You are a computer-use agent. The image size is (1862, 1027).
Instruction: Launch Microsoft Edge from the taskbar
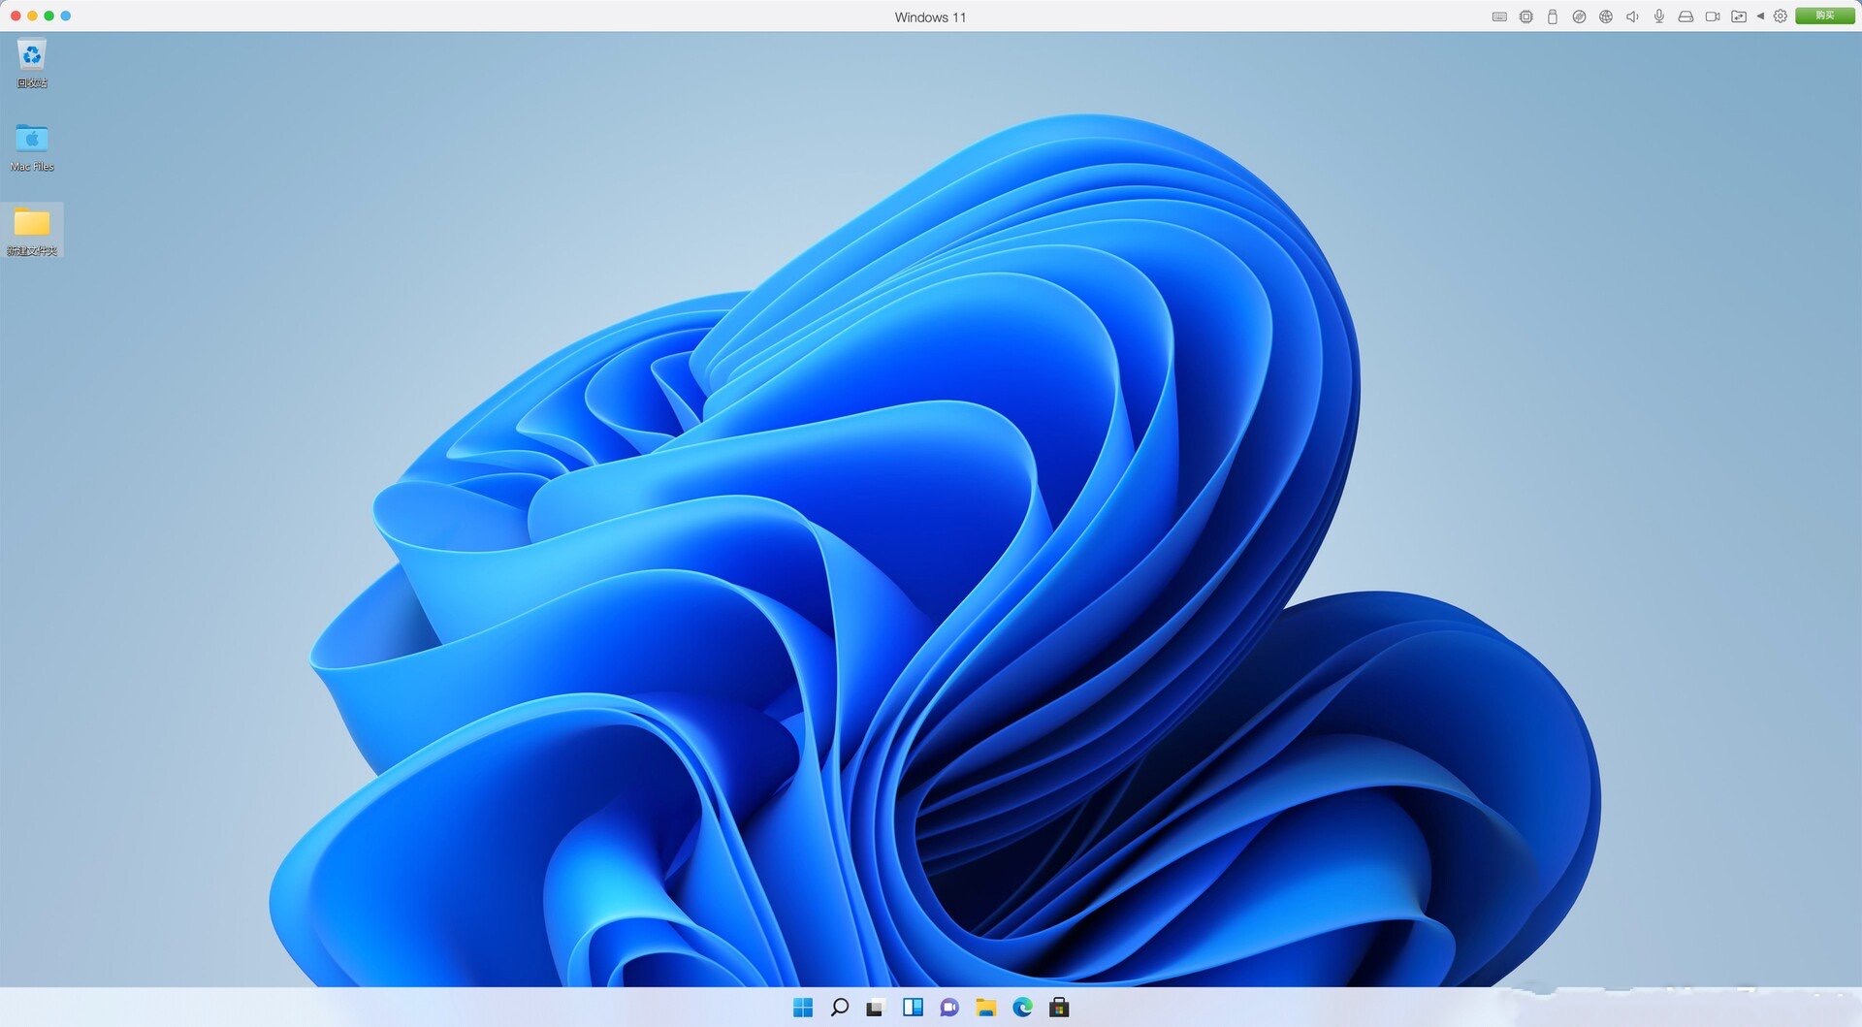(1023, 1009)
